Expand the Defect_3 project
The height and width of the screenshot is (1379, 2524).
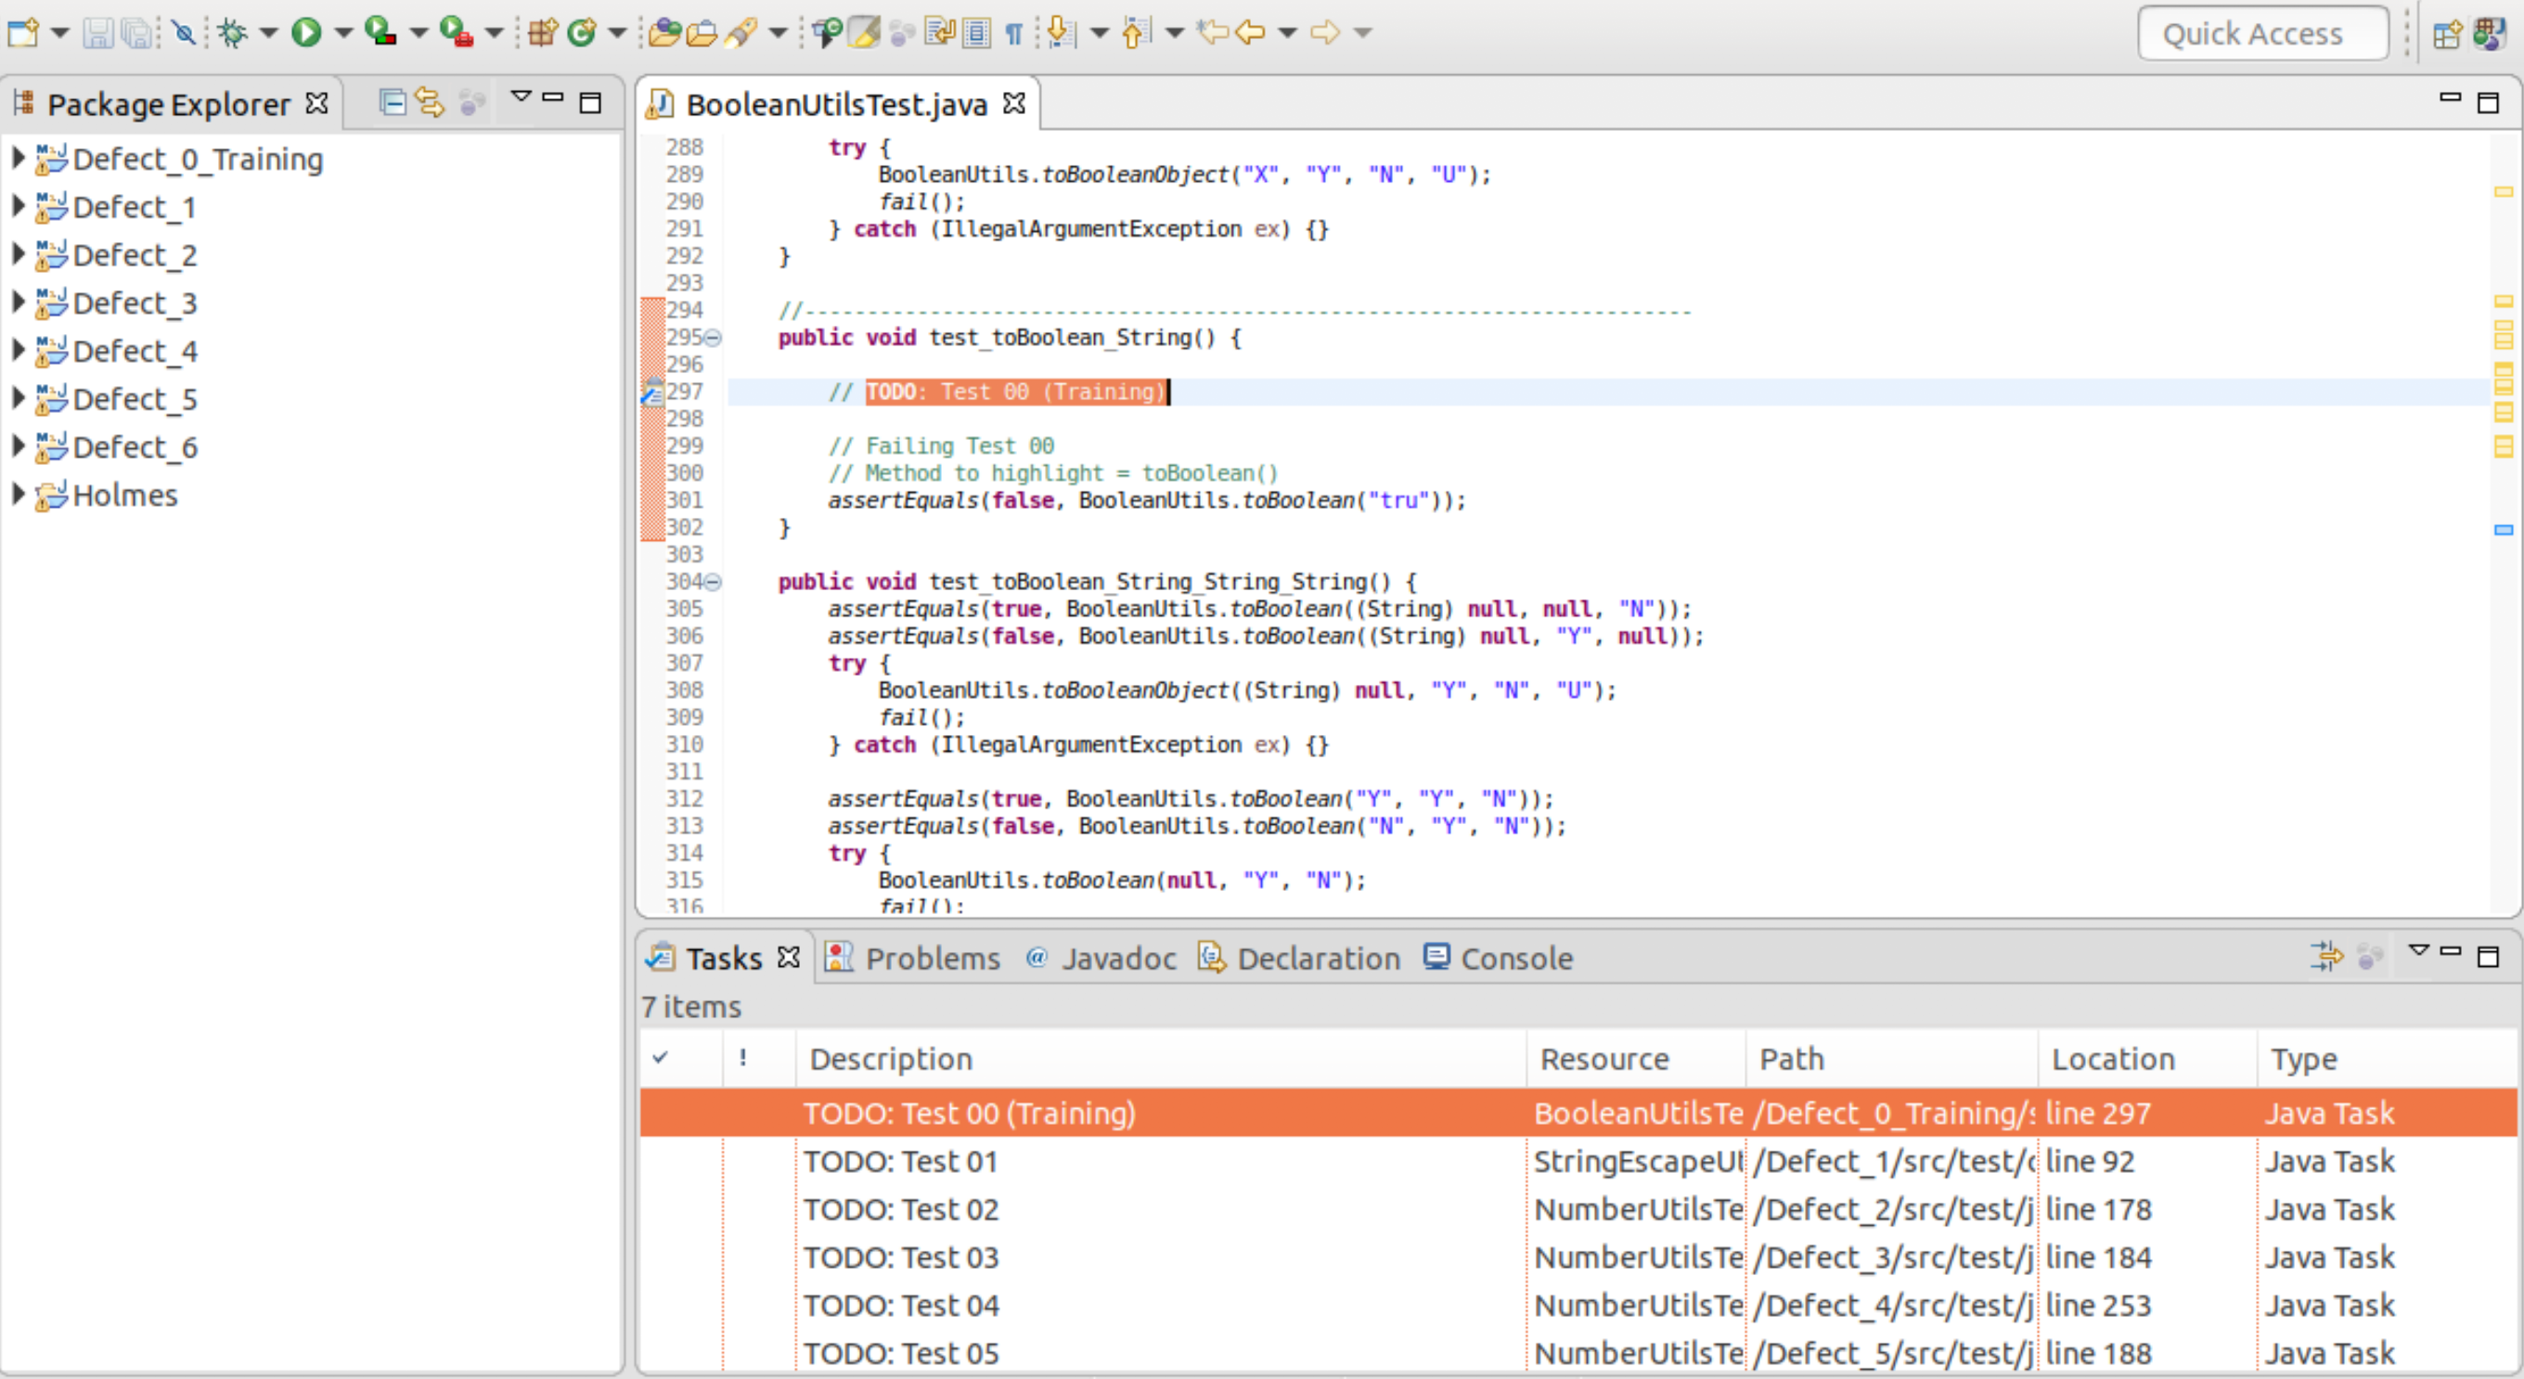tap(18, 303)
